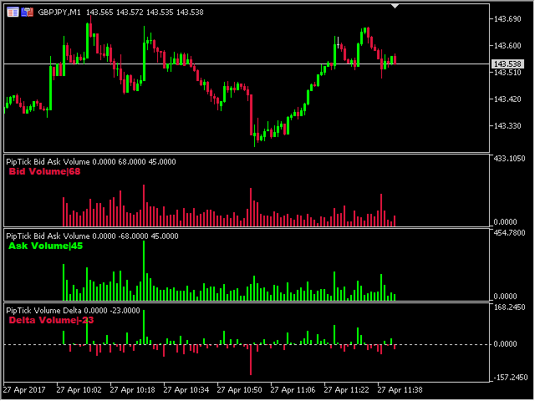Click the 454.7800 ask scale value
Image resolution: width=535 pixels, height=401 pixels.
click(509, 233)
